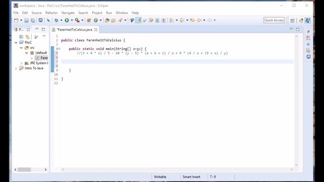Click the Save All icon
324x182 pixels.
[33, 20]
